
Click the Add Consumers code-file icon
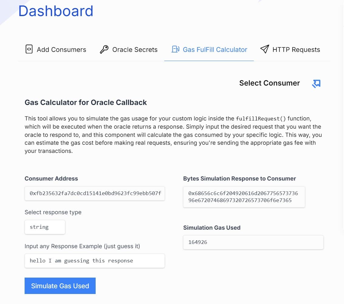point(29,49)
